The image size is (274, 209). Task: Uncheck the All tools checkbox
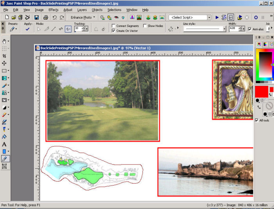click(x=257, y=120)
